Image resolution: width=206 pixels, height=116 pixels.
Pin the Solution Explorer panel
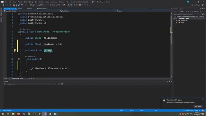coord(202,9)
